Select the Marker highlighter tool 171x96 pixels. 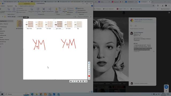coord(89,72)
